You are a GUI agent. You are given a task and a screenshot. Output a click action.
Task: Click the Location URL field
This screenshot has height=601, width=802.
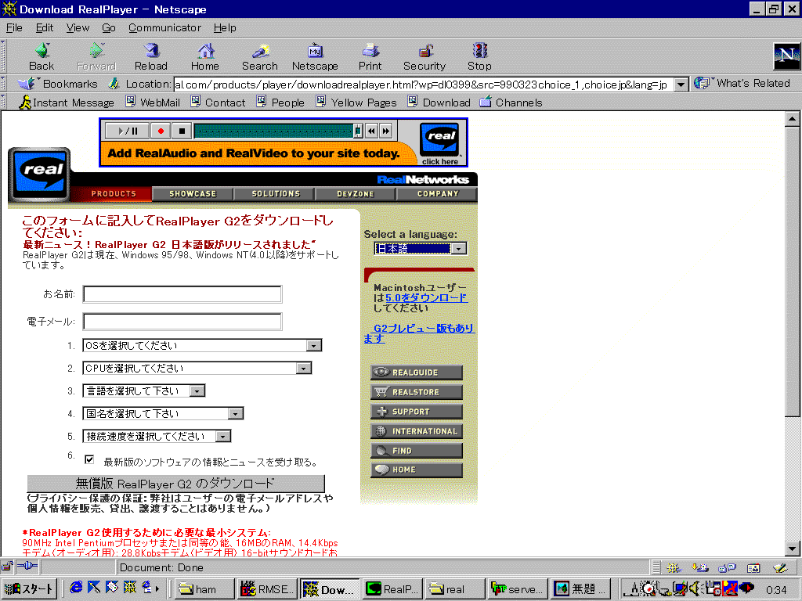pos(424,85)
